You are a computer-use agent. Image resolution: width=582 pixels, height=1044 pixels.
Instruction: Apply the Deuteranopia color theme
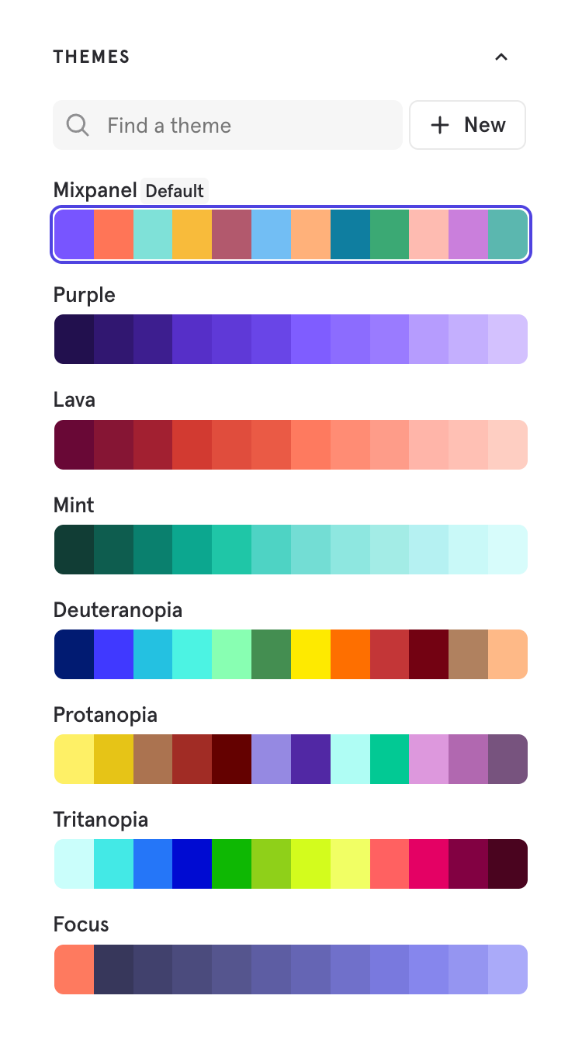[291, 654]
